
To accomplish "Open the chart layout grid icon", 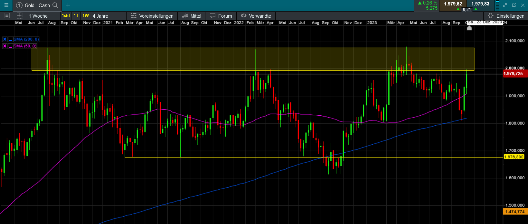I will pyautogui.click(x=19, y=16).
